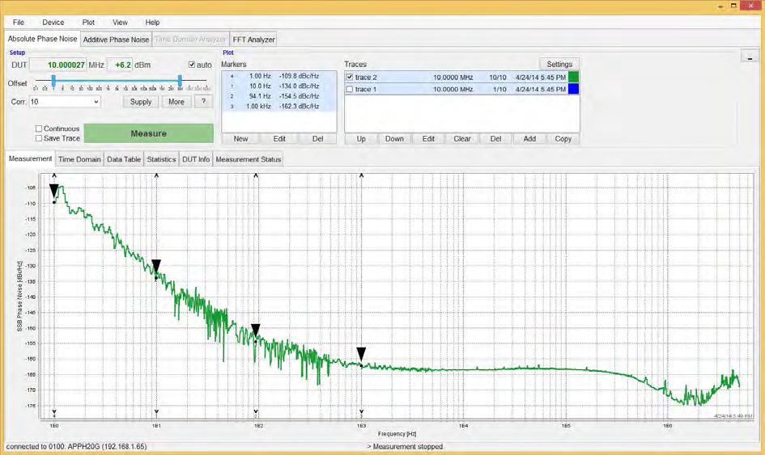Select the 1.00 kHz marker row

(x=278, y=106)
